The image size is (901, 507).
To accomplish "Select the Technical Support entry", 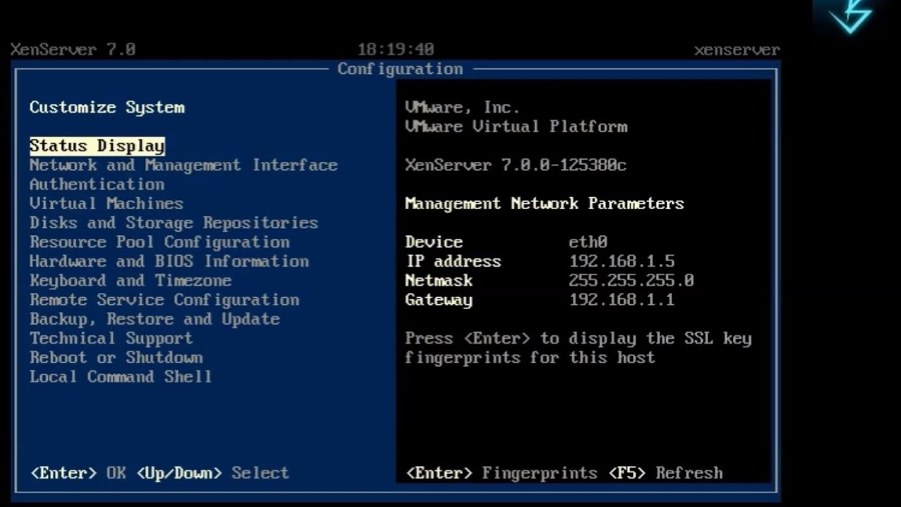I will point(111,339).
